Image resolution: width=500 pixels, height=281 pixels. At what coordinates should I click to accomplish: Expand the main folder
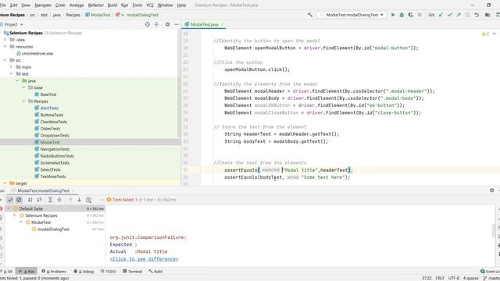coord(11,67)
